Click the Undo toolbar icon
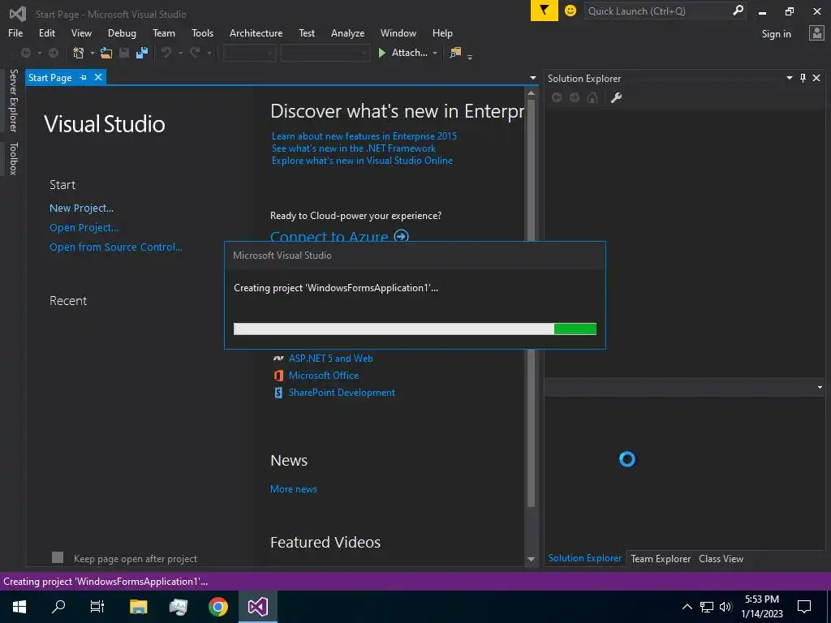831x623 pixels. click(x=166, y=53)
